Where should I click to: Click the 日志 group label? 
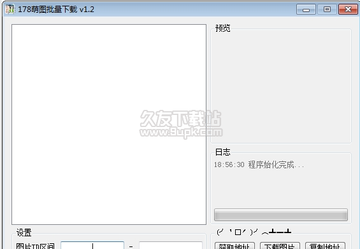(222, 152)
